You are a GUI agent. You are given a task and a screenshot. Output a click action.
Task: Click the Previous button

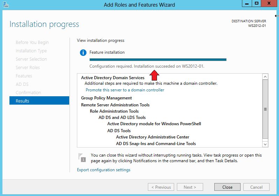161,187
